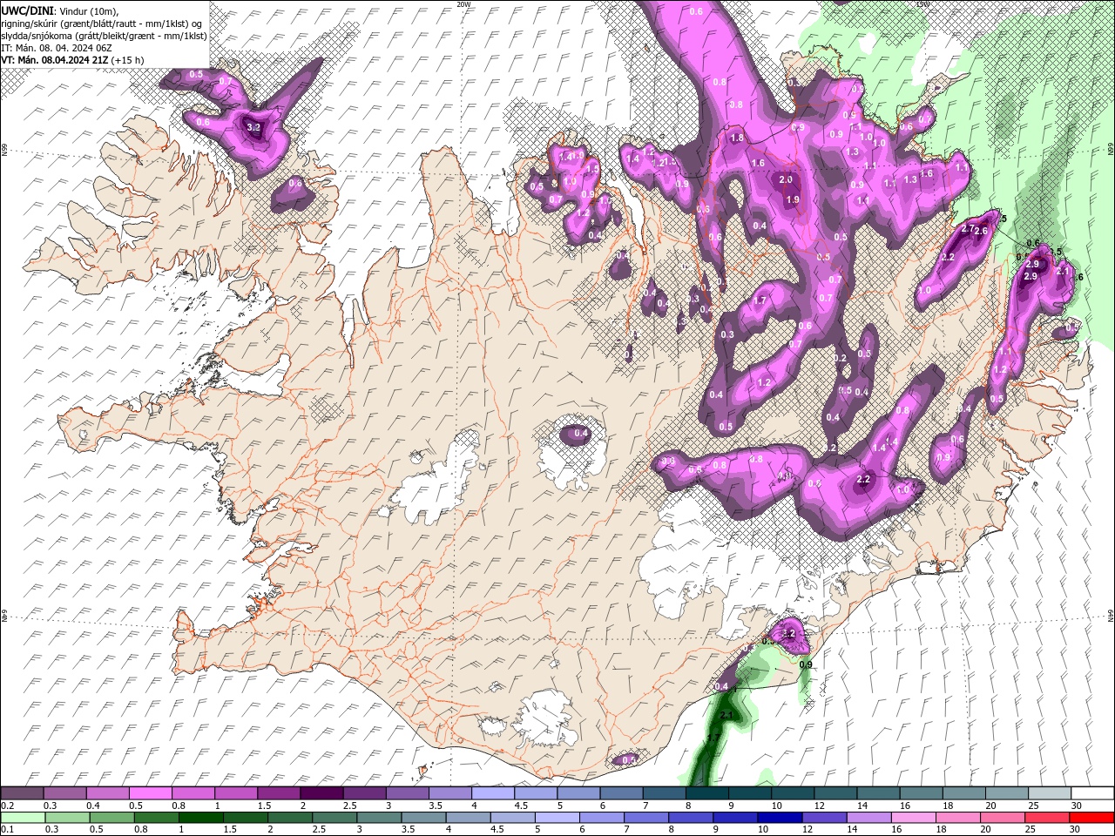This screenshot has height=836, width=1115.
Task: Pick the red-pink 25 rain scale swatch
Action: click(x=1047, y=818)
